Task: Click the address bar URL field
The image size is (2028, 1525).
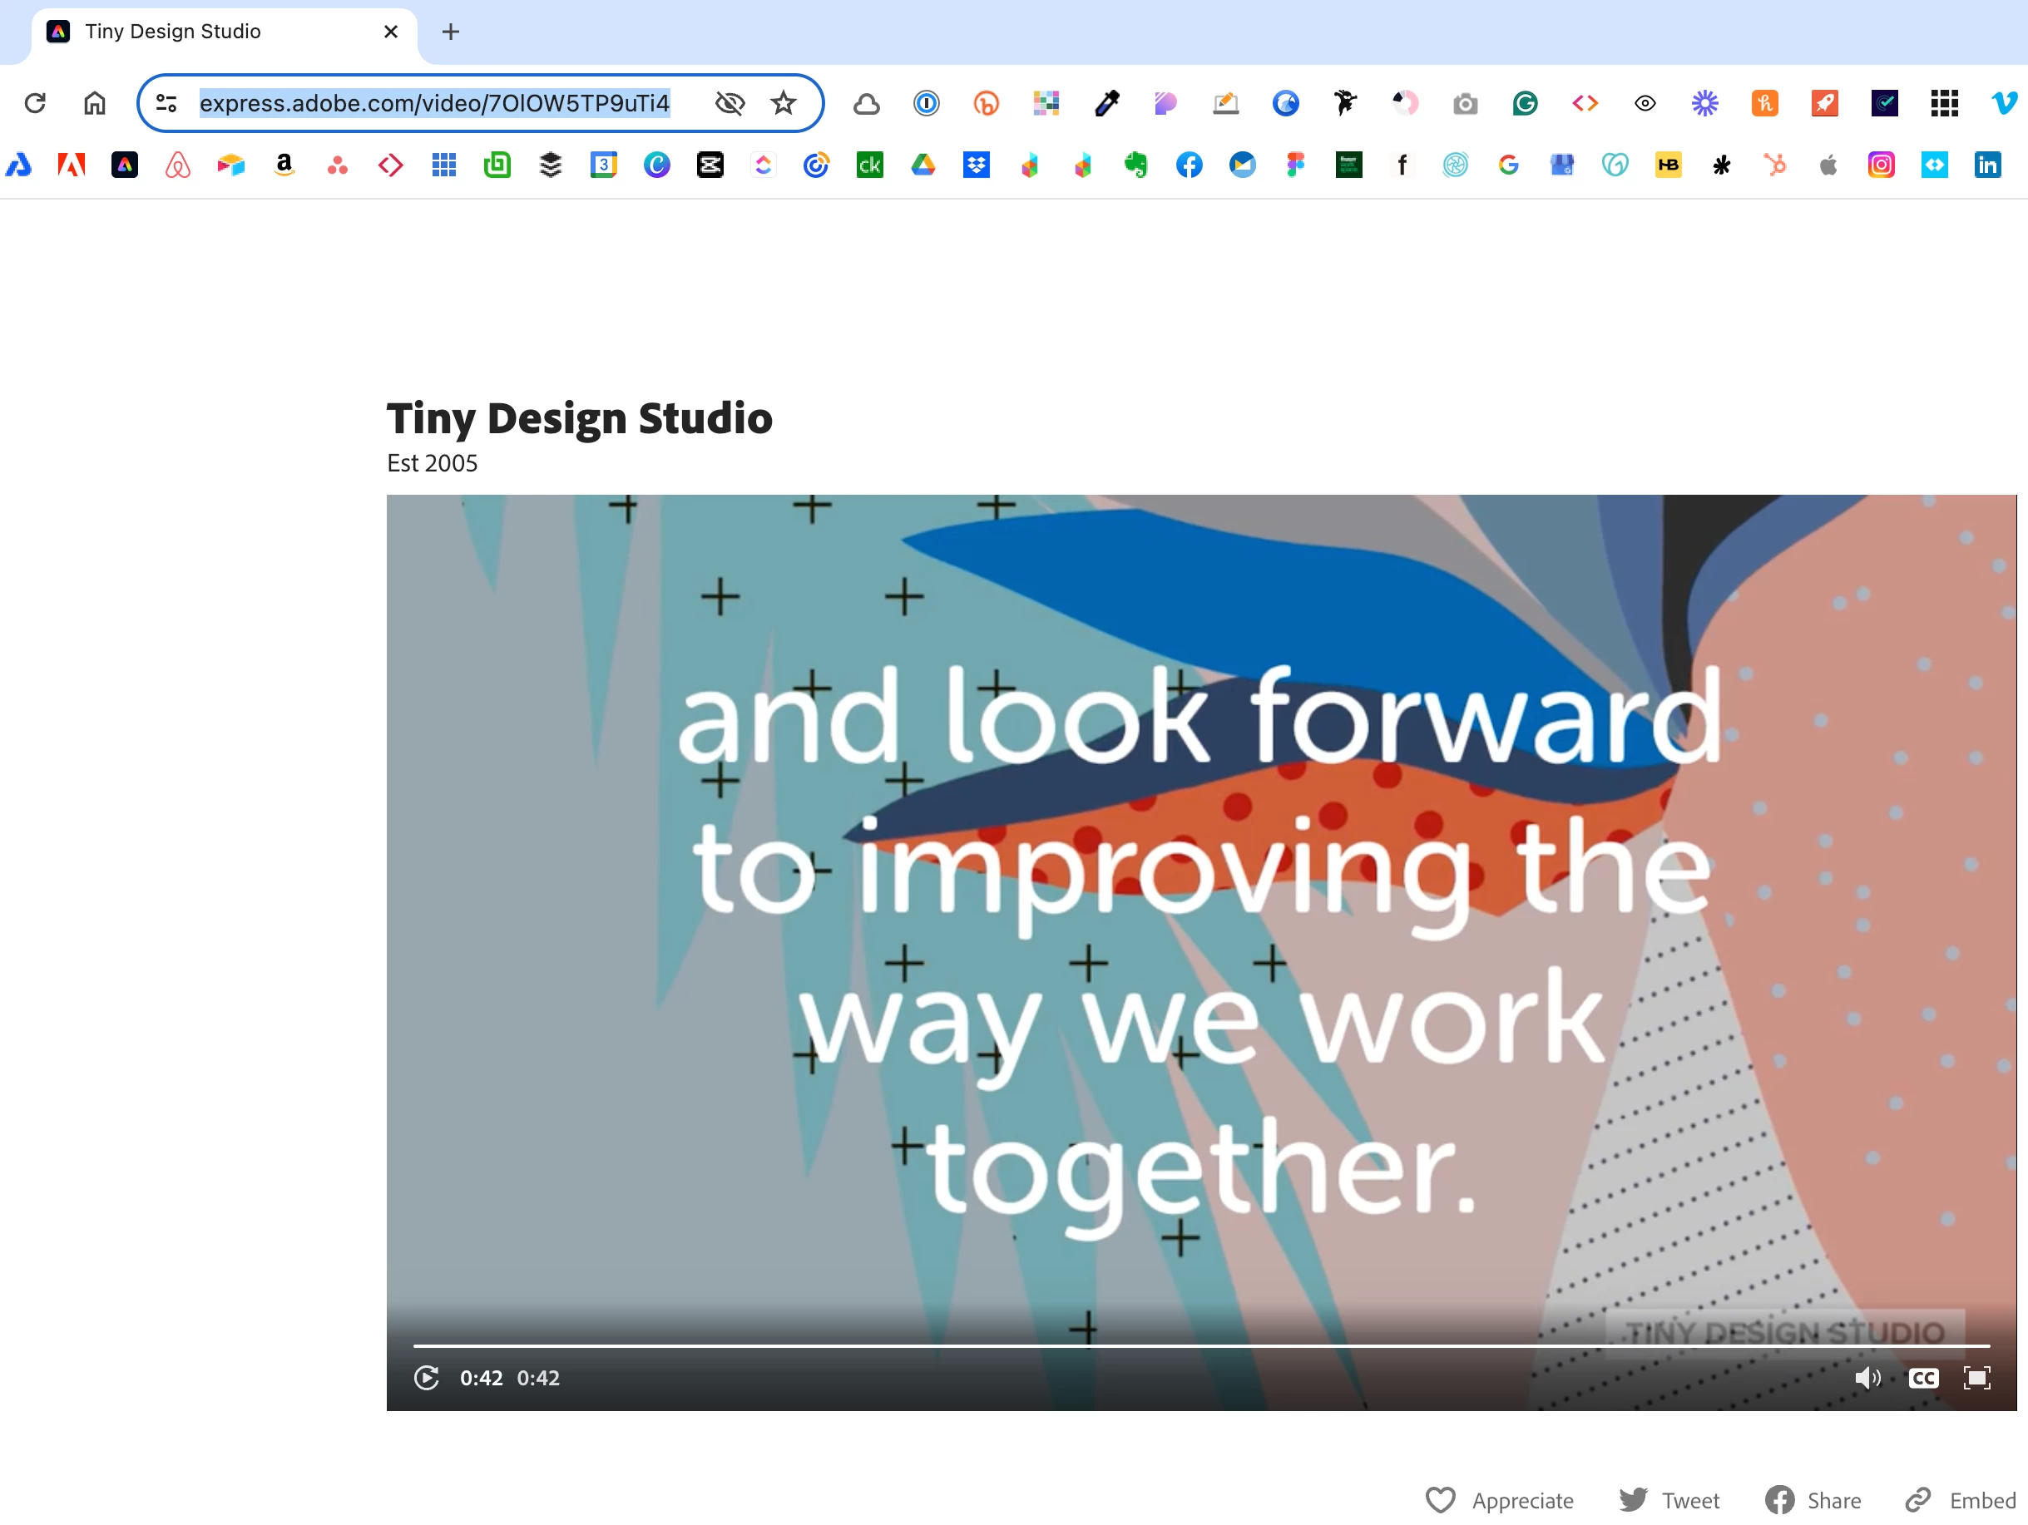Action: [434, 104]
